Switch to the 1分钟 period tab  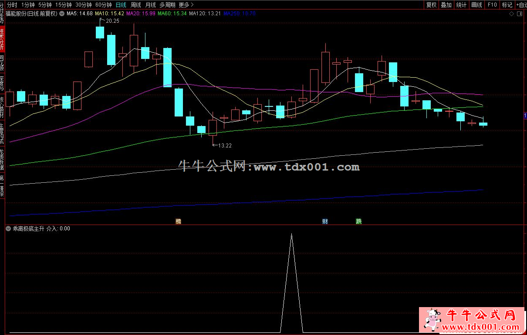tap(28, 5)
